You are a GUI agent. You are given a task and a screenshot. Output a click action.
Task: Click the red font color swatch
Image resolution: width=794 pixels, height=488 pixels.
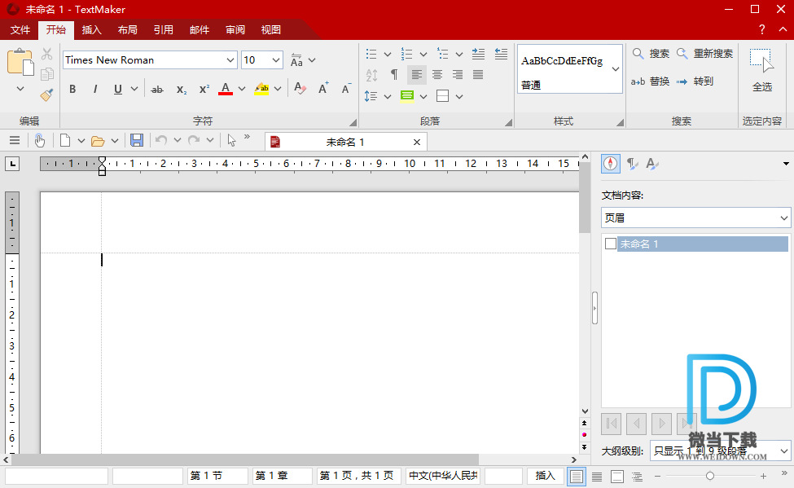[226, 89]
